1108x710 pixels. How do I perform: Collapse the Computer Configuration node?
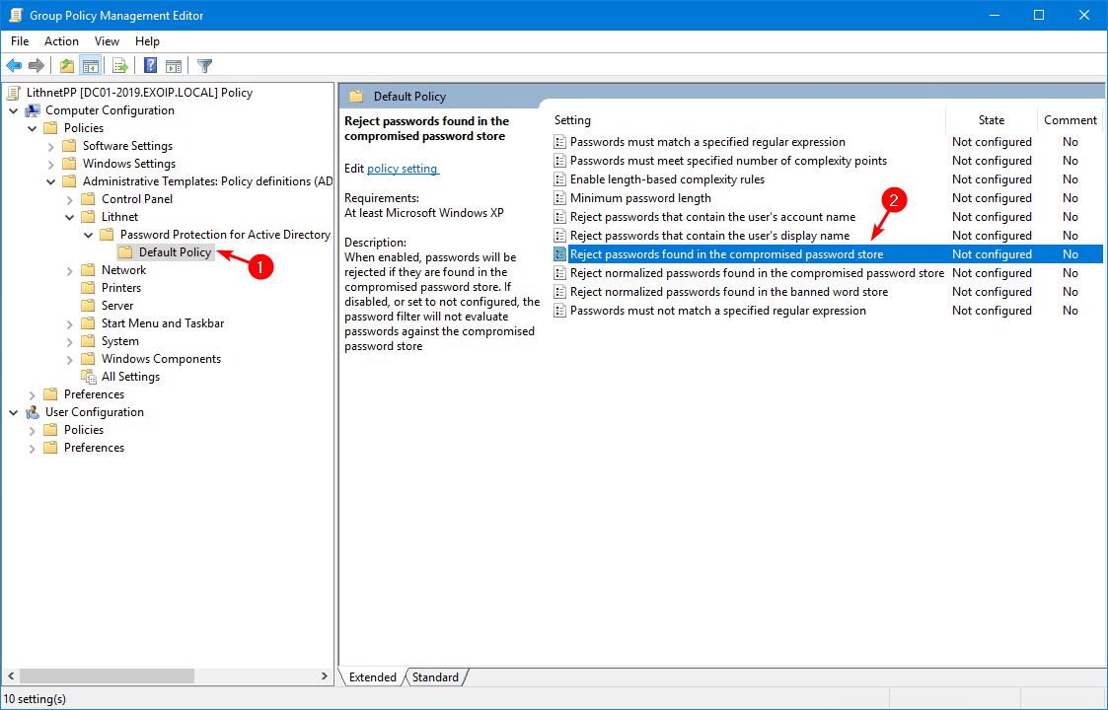tap(14, 110)
